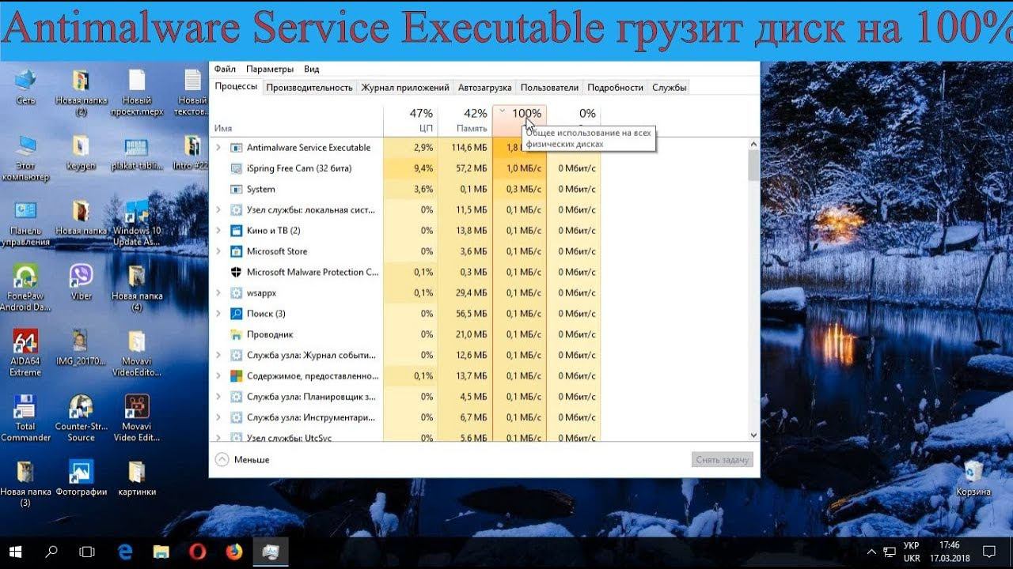Open AIDA64 Extreme desktop shortcut

pyautogui.click(x=26, y=352)
